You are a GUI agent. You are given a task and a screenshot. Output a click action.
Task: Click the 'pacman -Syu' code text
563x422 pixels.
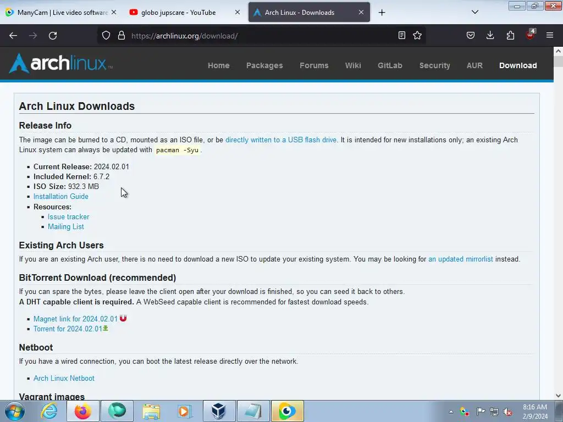(x=178, y=150)
